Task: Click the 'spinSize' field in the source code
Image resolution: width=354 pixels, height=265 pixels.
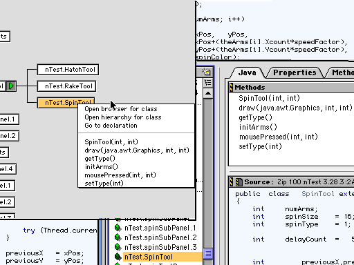Action: tap(301, 217)
